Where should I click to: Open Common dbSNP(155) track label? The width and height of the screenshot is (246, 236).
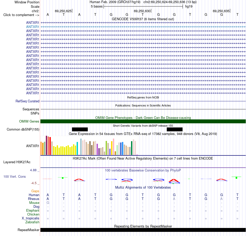(x=23, y=130)
